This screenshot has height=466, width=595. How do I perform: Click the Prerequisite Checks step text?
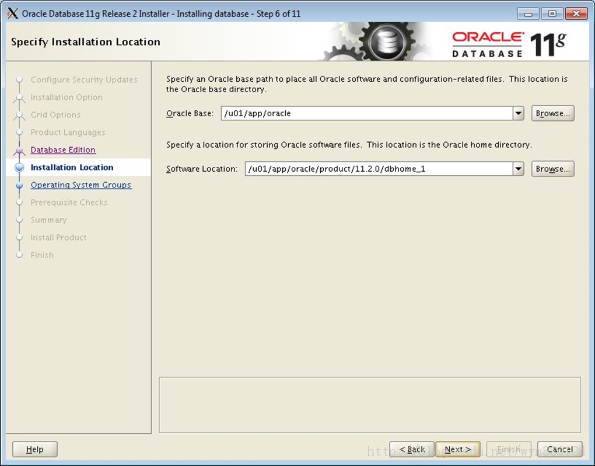(x=69, y=203)
